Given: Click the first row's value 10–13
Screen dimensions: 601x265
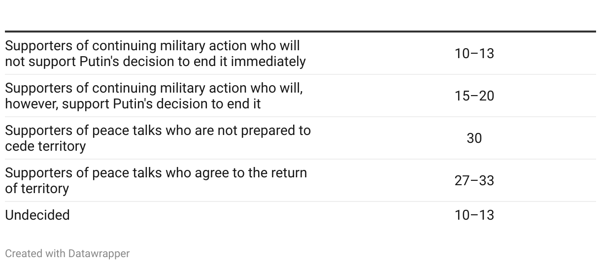Looking at the screenshot, I should [x=474, y=54].
